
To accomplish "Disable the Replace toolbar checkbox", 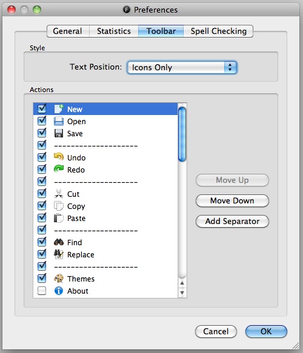I will coord(42,254).
